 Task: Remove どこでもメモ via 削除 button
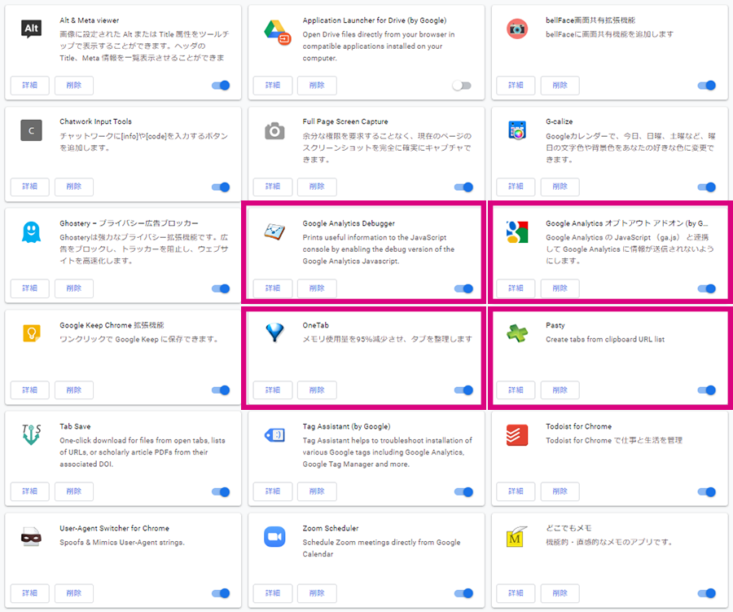point(560,592)
